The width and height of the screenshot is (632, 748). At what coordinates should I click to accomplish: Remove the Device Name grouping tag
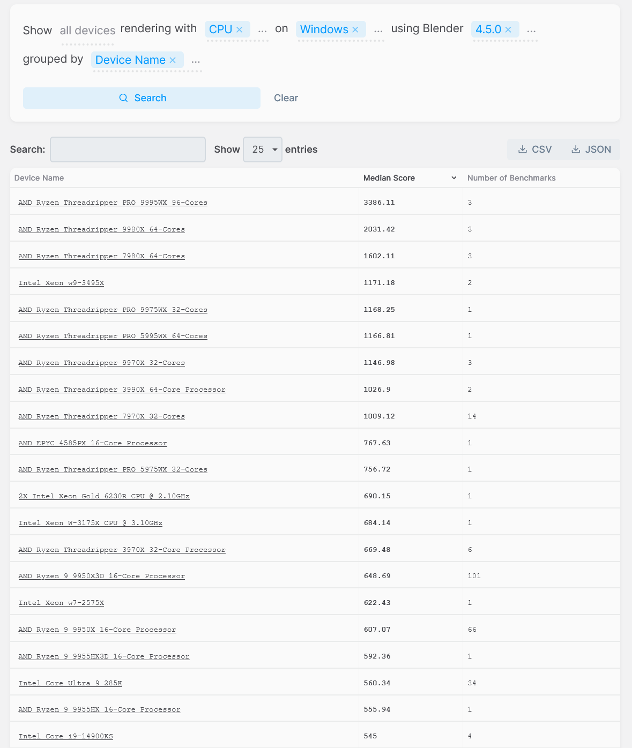[173, 60]
